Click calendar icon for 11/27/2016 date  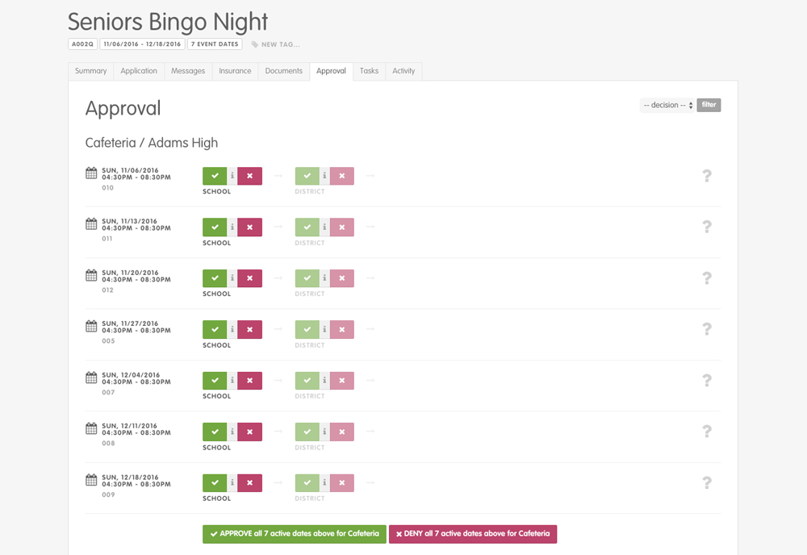[x=91, y=326]
